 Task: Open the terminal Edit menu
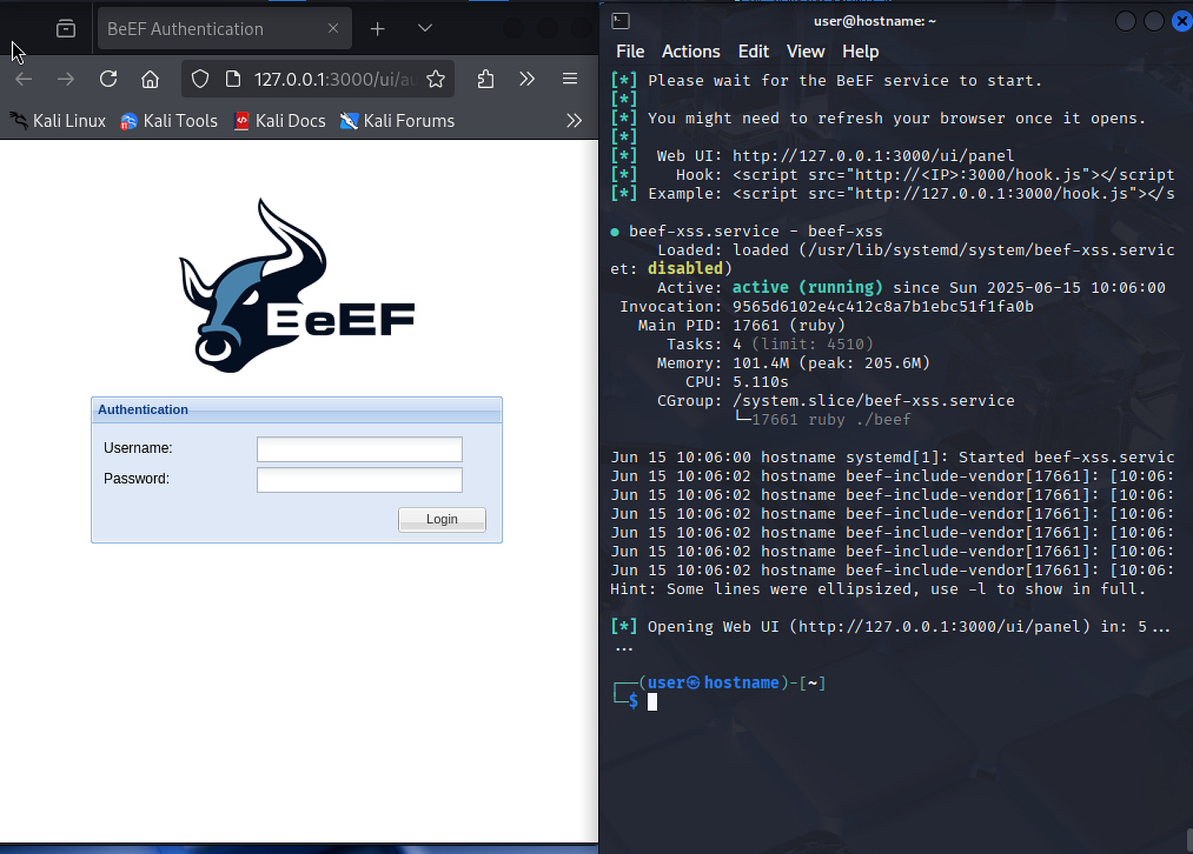point(753,52)
